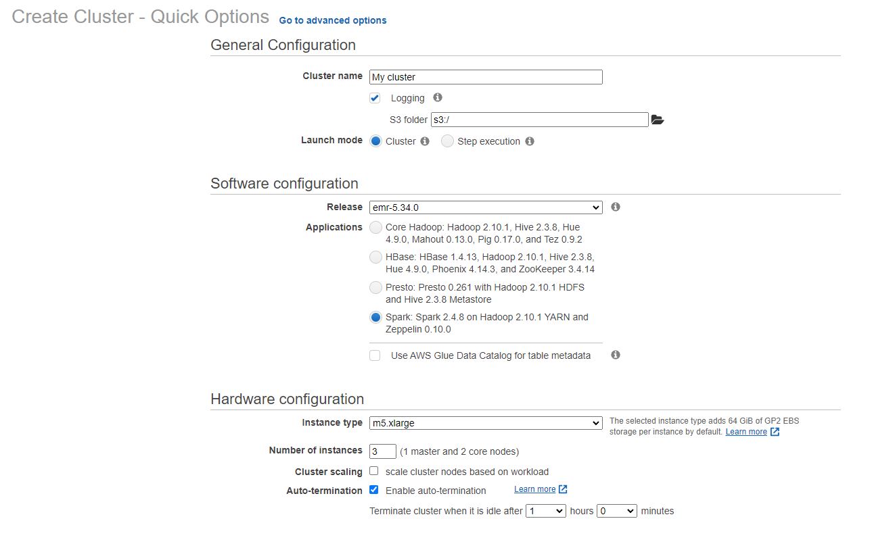Screen dimensions: 893x546
Task: Click the info icon next to Logging
Action: pos(438,97)
